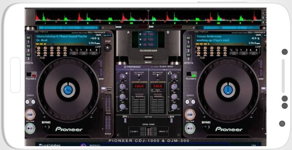Screen dimensions: 292x150
Task: Toggle the PLAYER A selector switch
Action: (x=31, y=74)
